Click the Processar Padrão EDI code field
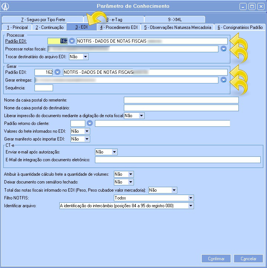The image size is (267, 268). coord(57,41)
